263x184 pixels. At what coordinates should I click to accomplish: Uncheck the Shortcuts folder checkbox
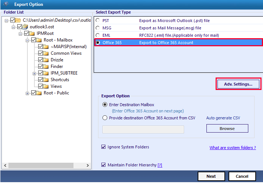pos(40,79)
